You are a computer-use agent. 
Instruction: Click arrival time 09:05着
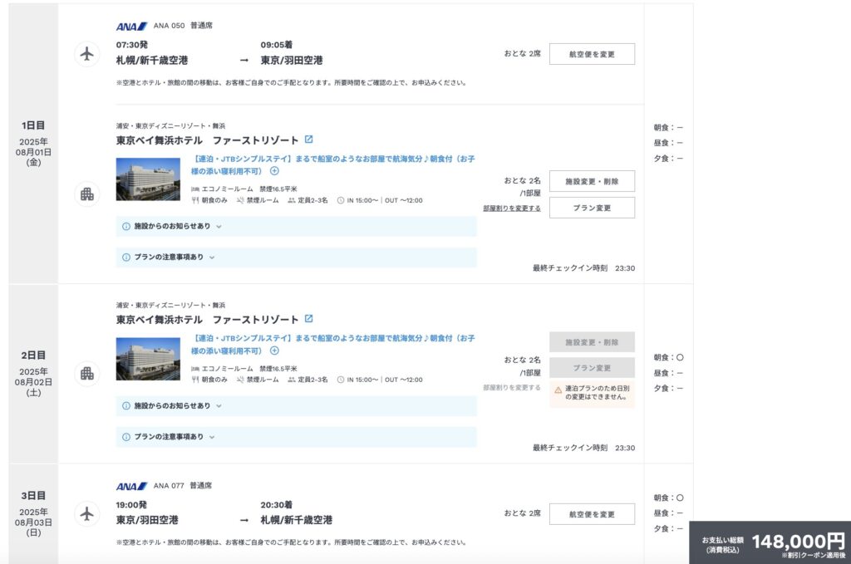tap(276, 45)
